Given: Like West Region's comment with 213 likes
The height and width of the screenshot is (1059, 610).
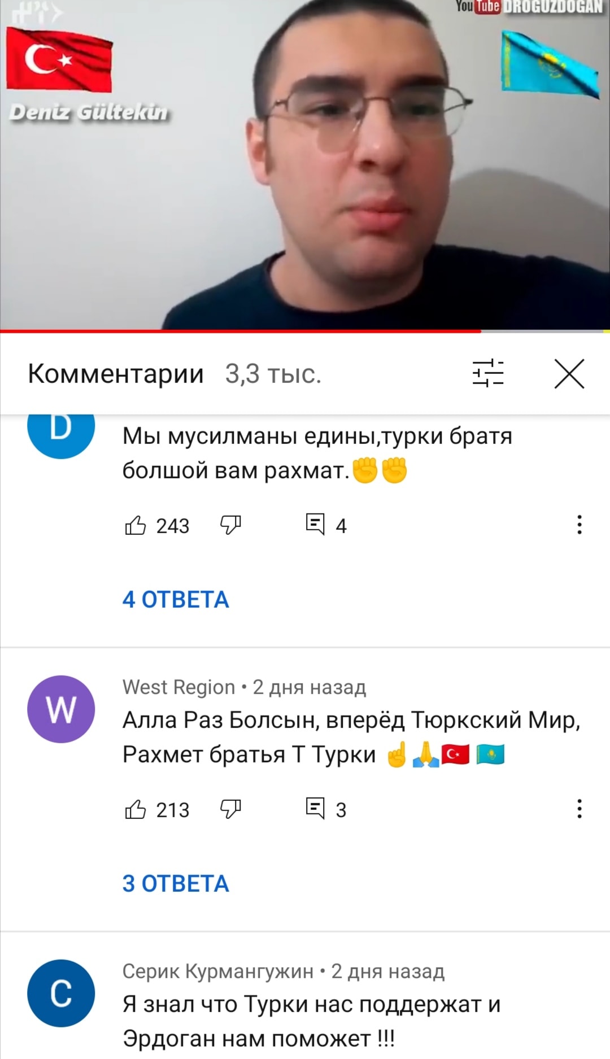Looking at the screenshot, I should (136, 809).
